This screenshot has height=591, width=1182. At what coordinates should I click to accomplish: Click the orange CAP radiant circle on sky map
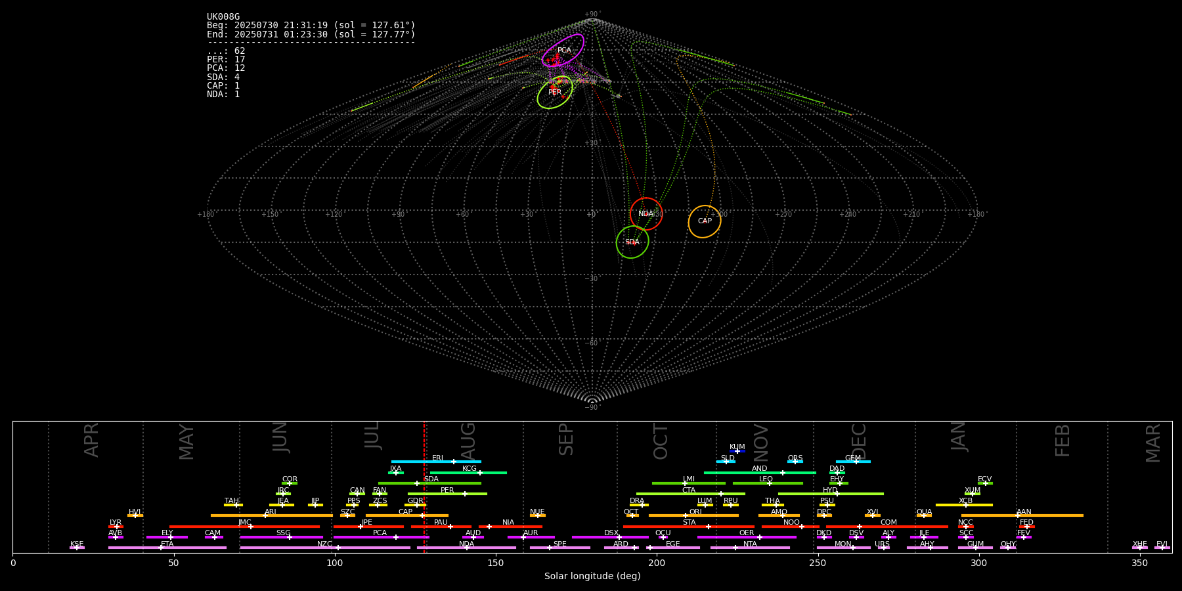pyautogui.click(x=705, y=221)
